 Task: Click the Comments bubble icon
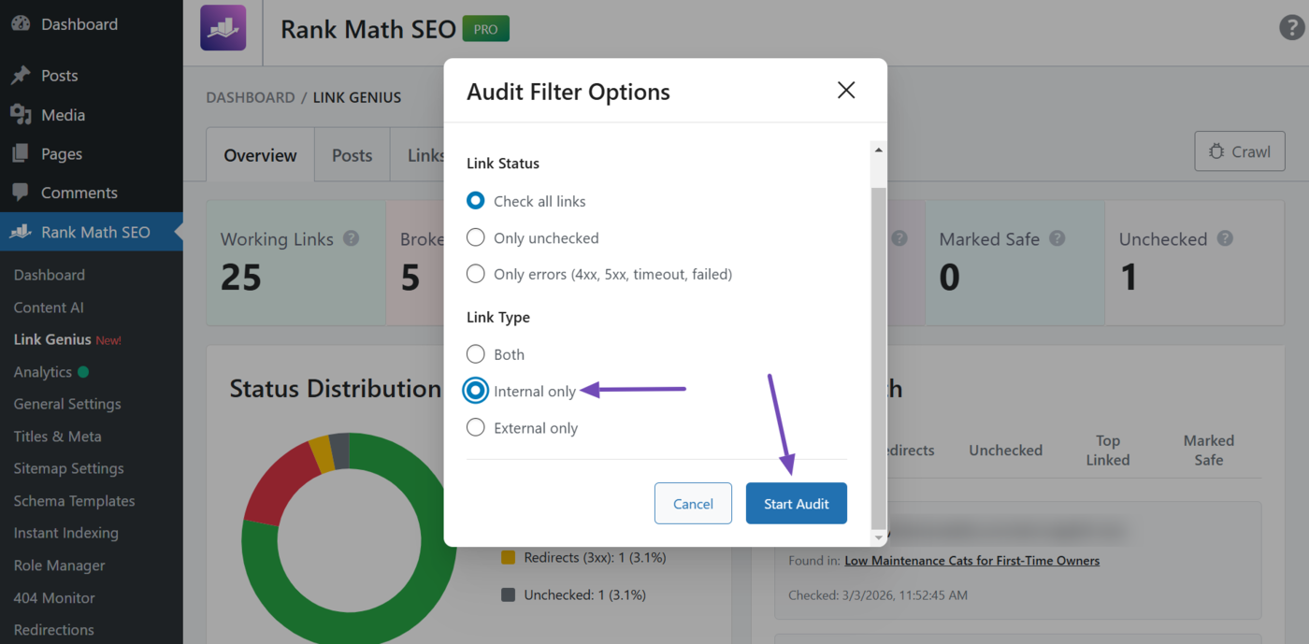pos(21,193)
